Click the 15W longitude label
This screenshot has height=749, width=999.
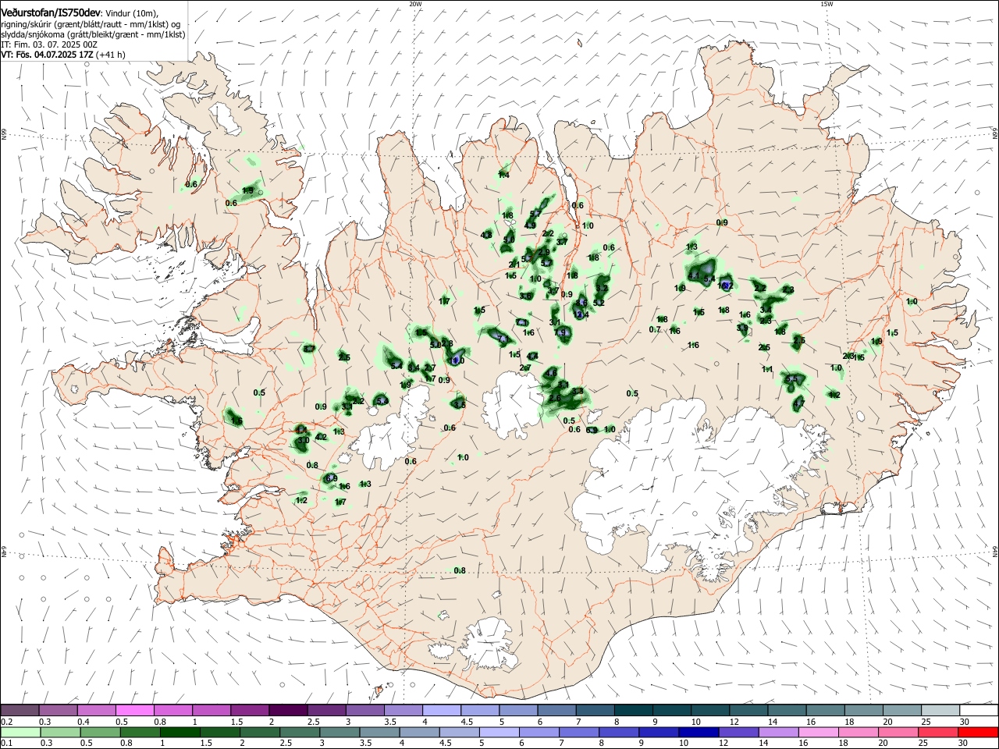pyautogui.click(x=827, y=4)
